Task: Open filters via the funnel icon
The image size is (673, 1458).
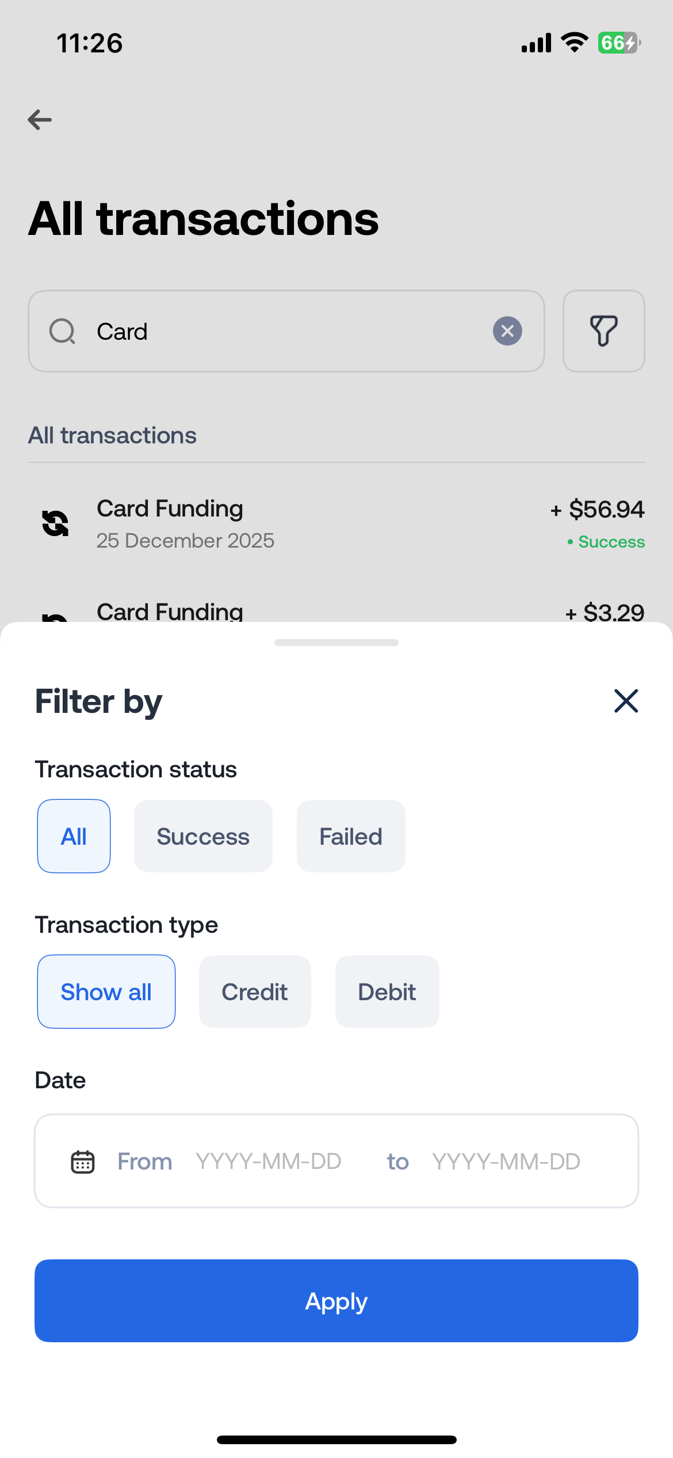Action: click(x=603, y=331)
